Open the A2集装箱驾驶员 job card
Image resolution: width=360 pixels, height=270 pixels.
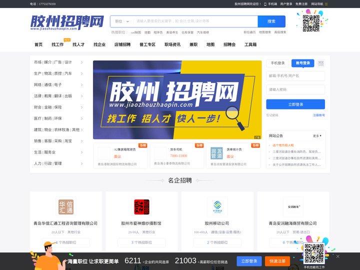click(x=120, y=155)
